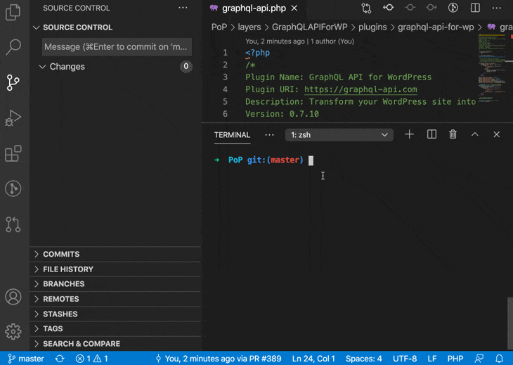Open the Explorer view in the activity bar
The image size is (513, 365).
coord(13,12)
